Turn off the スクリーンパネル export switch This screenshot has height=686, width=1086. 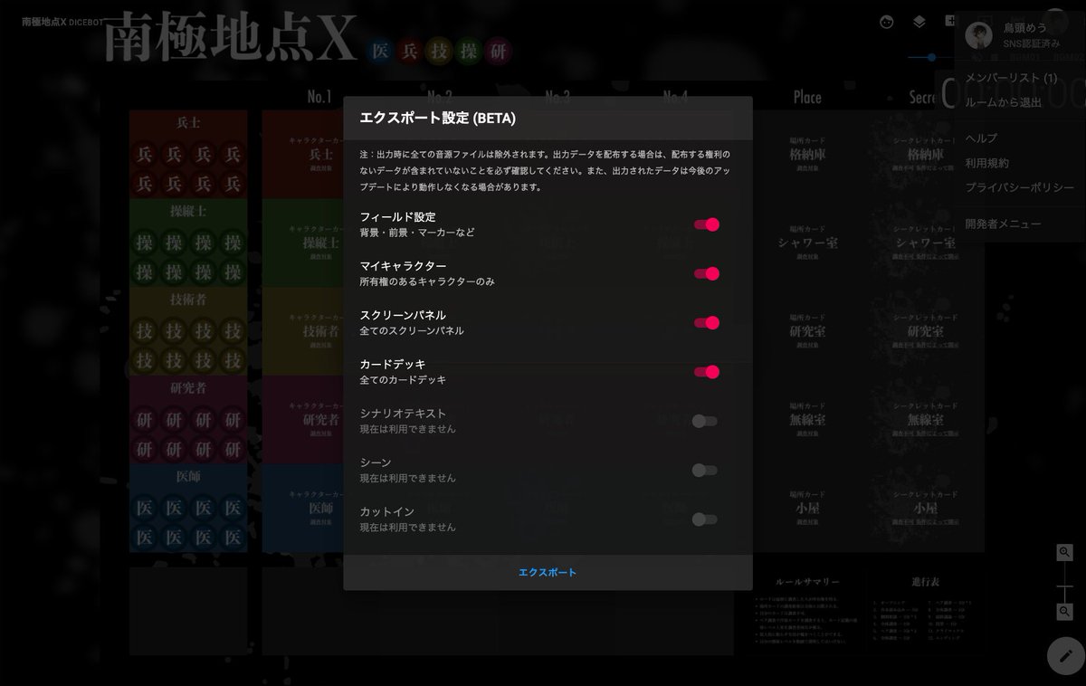(x=706, y=322)
